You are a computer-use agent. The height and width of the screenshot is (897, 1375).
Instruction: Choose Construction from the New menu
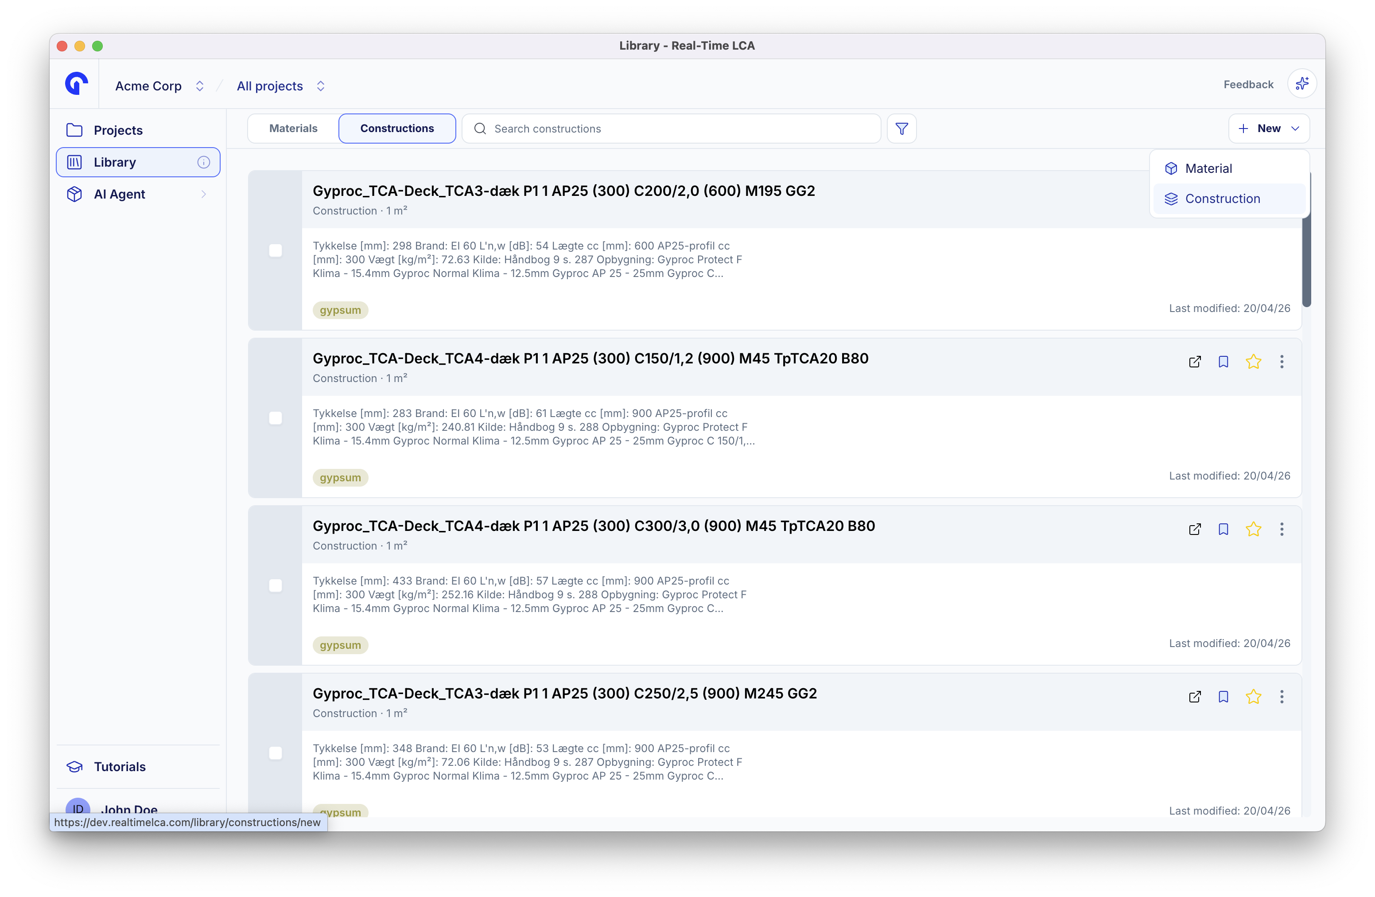[1229, 199]
